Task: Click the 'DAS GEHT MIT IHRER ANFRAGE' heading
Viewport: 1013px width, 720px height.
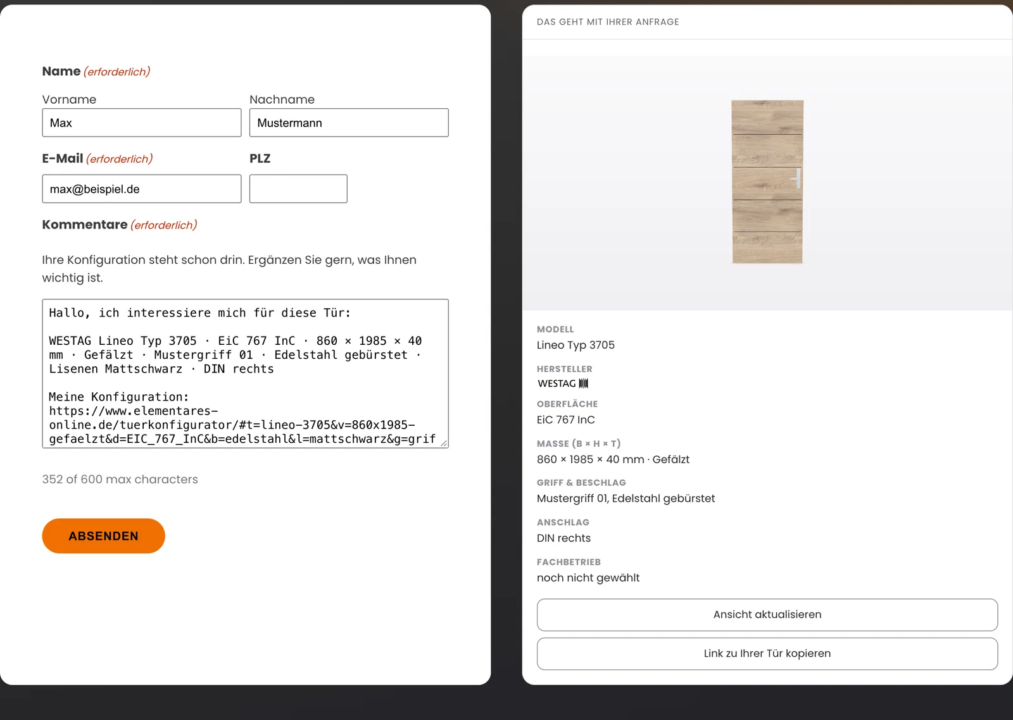Action: (x=608, y=22)
